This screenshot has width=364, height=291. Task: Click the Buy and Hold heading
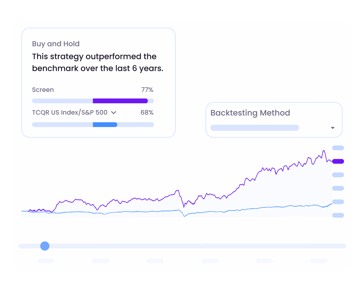point(56,44)
